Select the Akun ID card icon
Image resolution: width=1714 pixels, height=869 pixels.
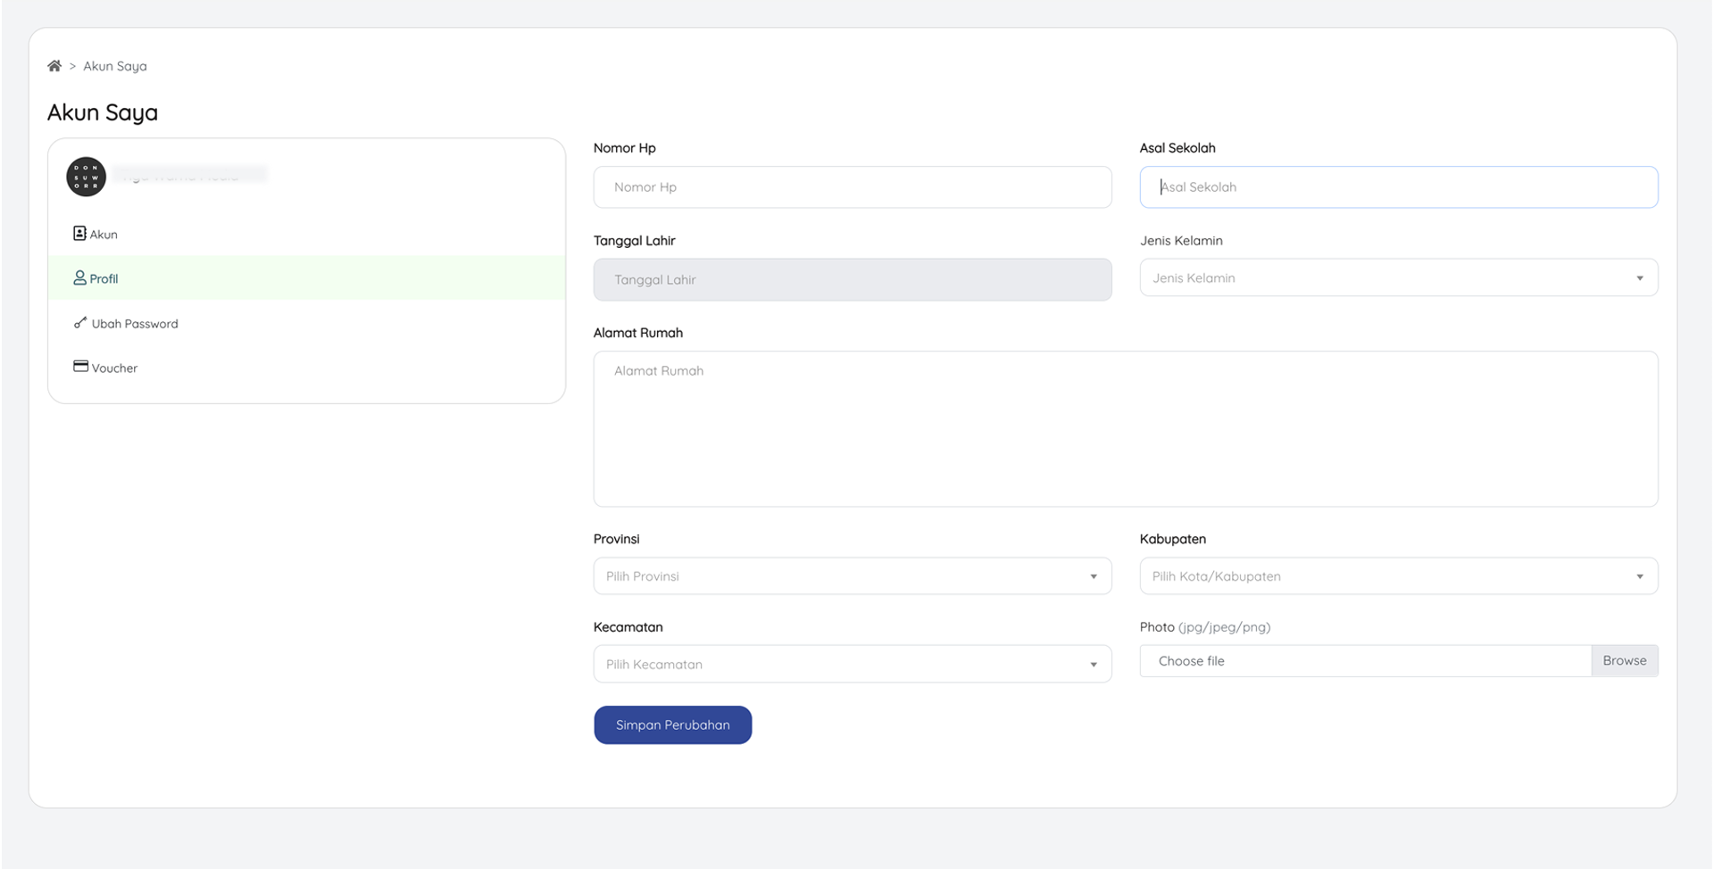[79, 233]
